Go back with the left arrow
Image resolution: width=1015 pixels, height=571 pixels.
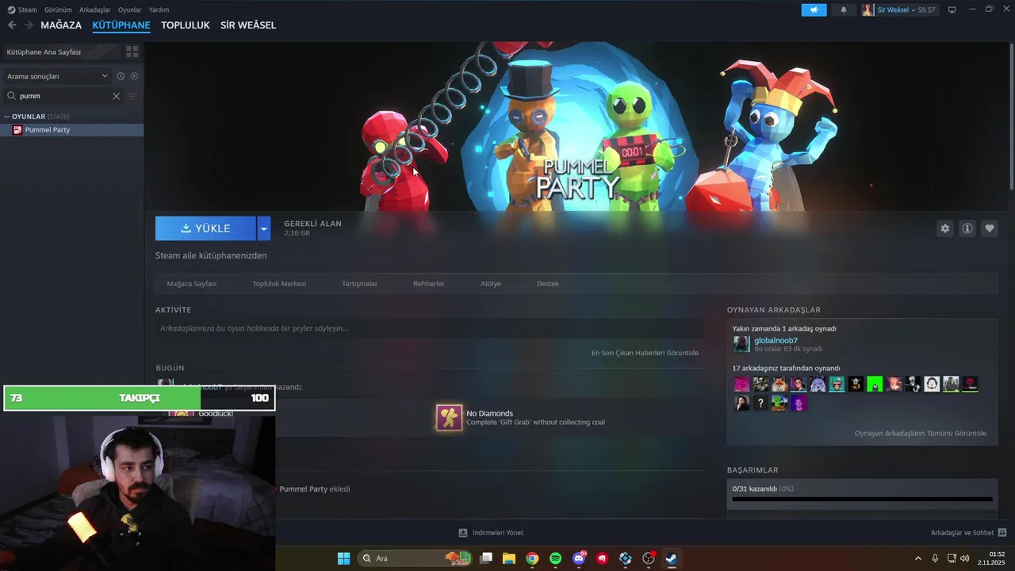(x=12, y=25)
